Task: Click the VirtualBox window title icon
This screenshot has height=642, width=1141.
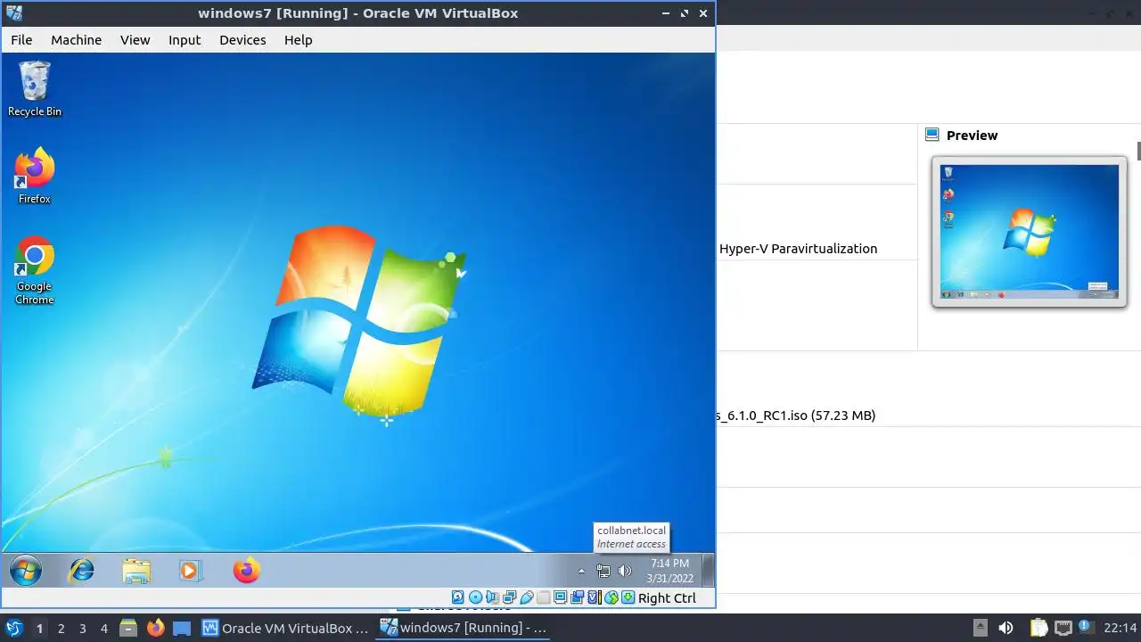Action: (13, 12)
